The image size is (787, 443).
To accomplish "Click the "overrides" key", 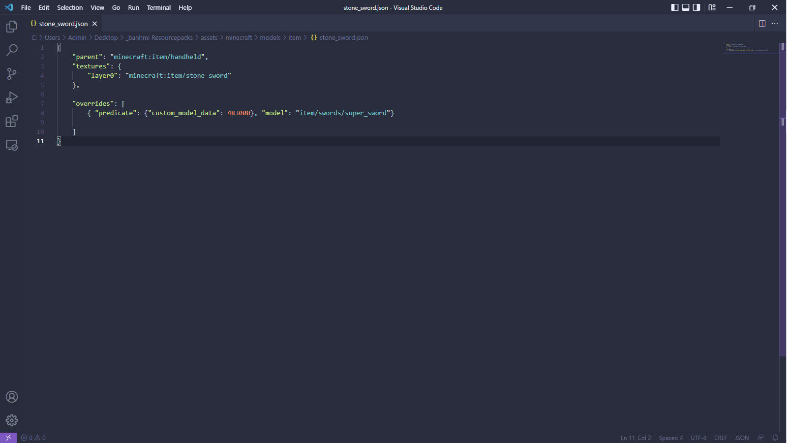I will click(x=93, y=104).
